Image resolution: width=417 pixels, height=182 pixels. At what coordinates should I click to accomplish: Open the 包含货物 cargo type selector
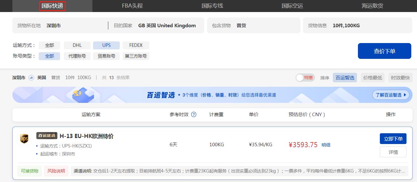[253, 26]
